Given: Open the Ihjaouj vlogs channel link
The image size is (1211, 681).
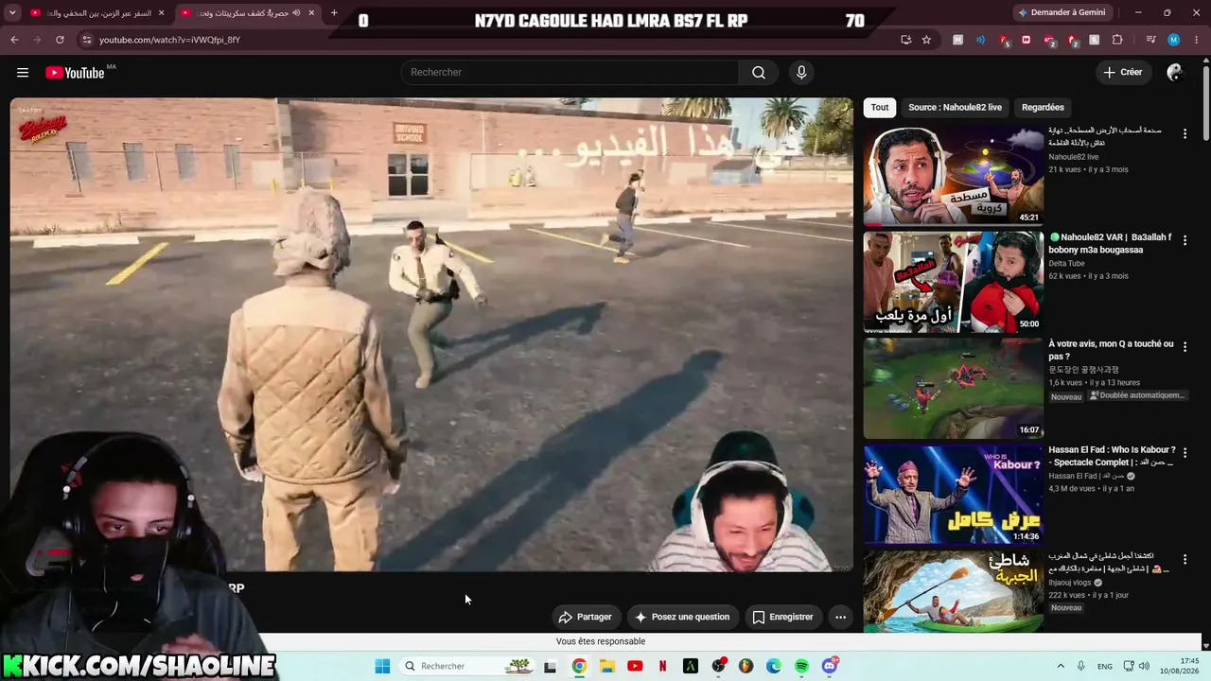Looking at the screenshot, I should [1070, 583].
